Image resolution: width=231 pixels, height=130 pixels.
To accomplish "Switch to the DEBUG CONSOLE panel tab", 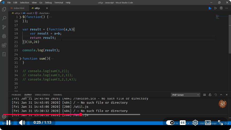I will tap(43, 95).
